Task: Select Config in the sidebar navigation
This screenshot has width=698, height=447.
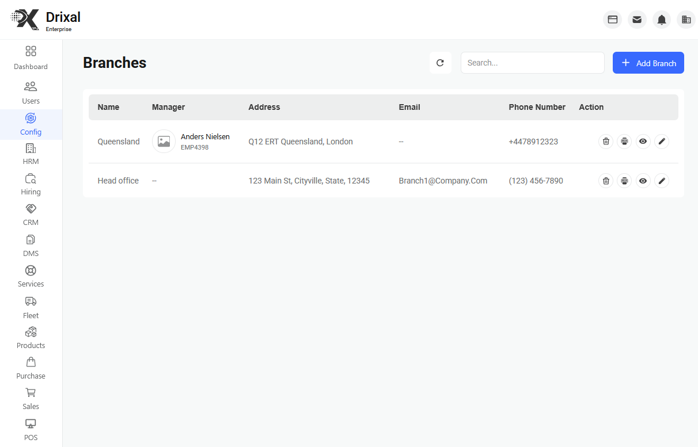Action: click(31, 124)
